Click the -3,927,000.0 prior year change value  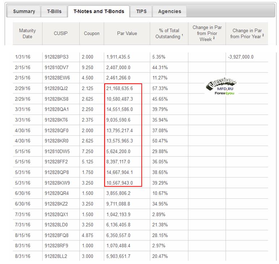coord(241,57)
